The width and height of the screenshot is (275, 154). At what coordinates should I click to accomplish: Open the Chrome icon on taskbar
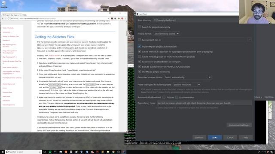[x=113, y=152]
